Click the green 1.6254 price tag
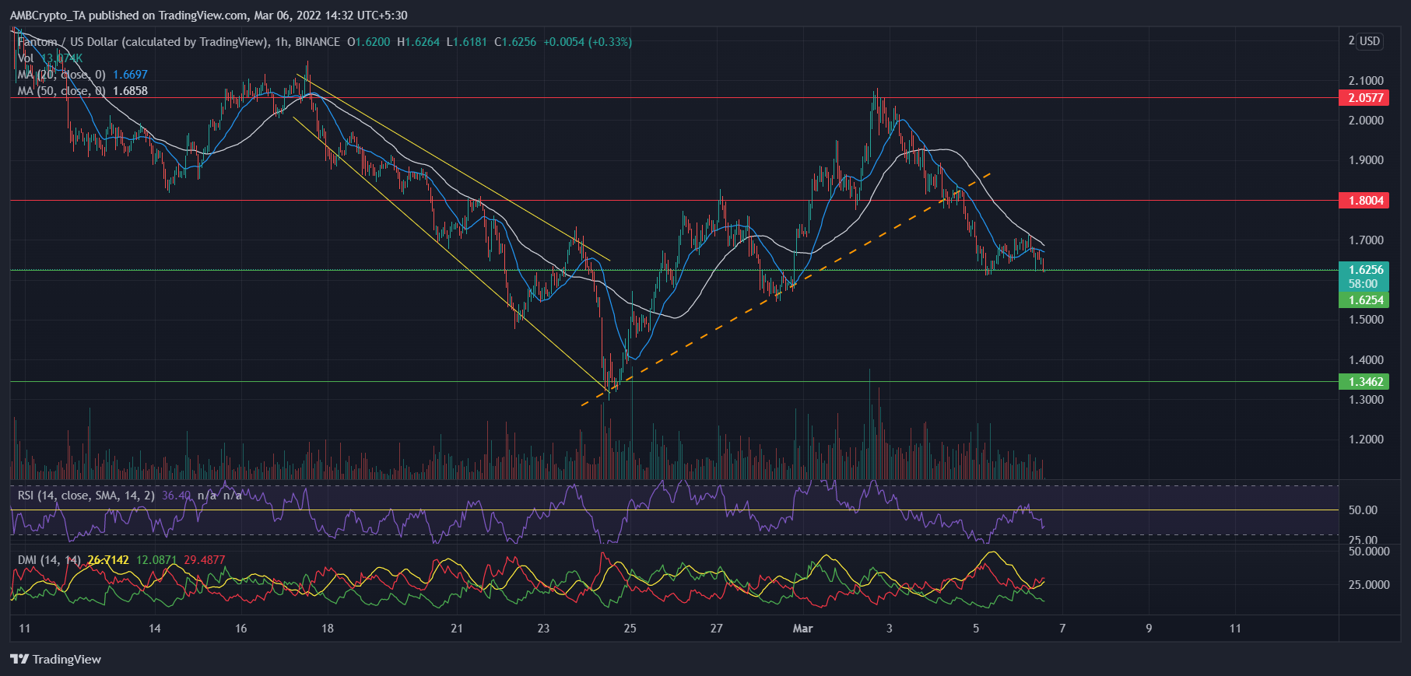1411x676 pixels. (x=1365, y=299)
